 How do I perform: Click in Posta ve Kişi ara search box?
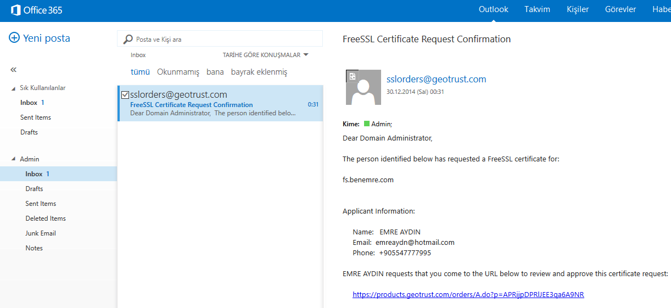coord(220,39)
